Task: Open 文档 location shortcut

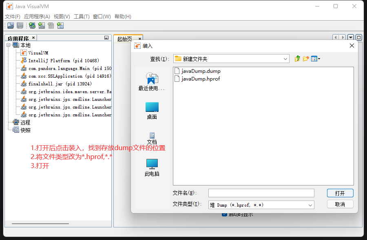Action: tap(152, 138)
